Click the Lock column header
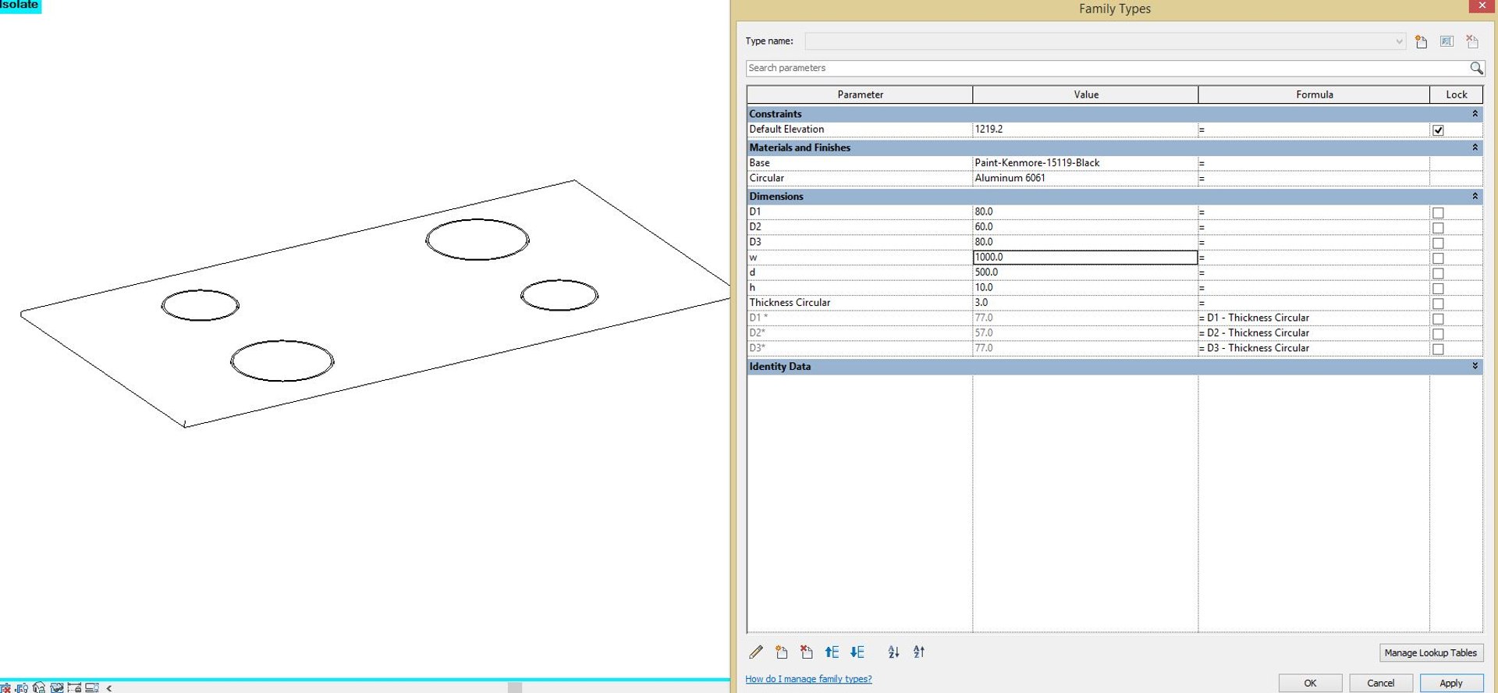 [x=1457, y=94]
